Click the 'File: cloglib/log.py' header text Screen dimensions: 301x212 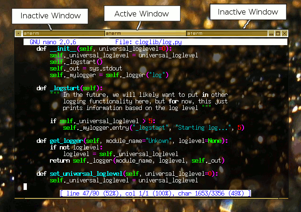[148, 42]
